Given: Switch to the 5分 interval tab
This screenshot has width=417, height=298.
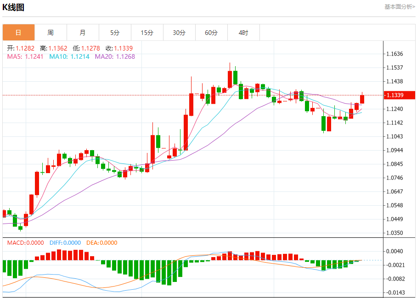Looking at the screenshot, I should [115, 33].
